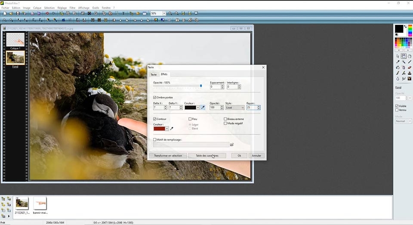The height and width of the screenshot is (225, 413).
Task: Click the zoom in magnifier icon
Action: click(x=170, y=13)
